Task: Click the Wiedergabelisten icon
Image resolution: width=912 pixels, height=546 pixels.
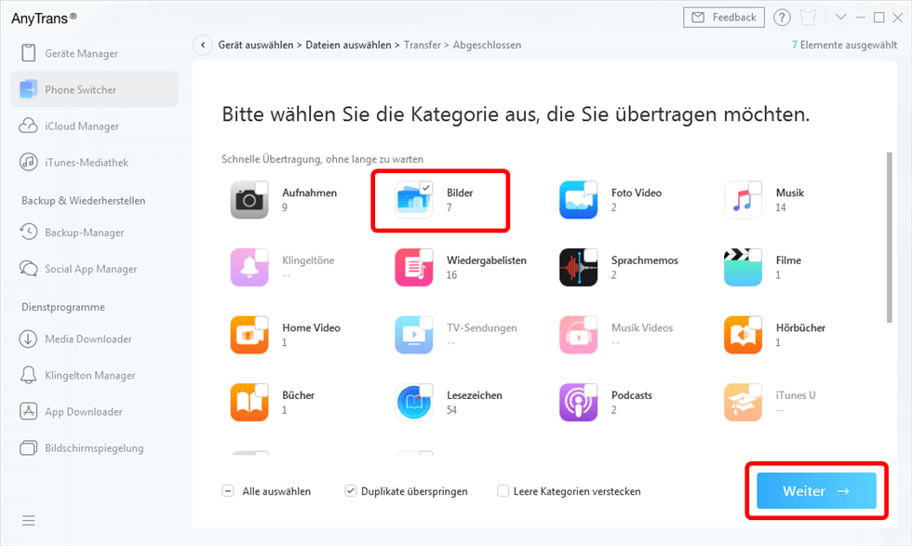Action: pos(413,268)
